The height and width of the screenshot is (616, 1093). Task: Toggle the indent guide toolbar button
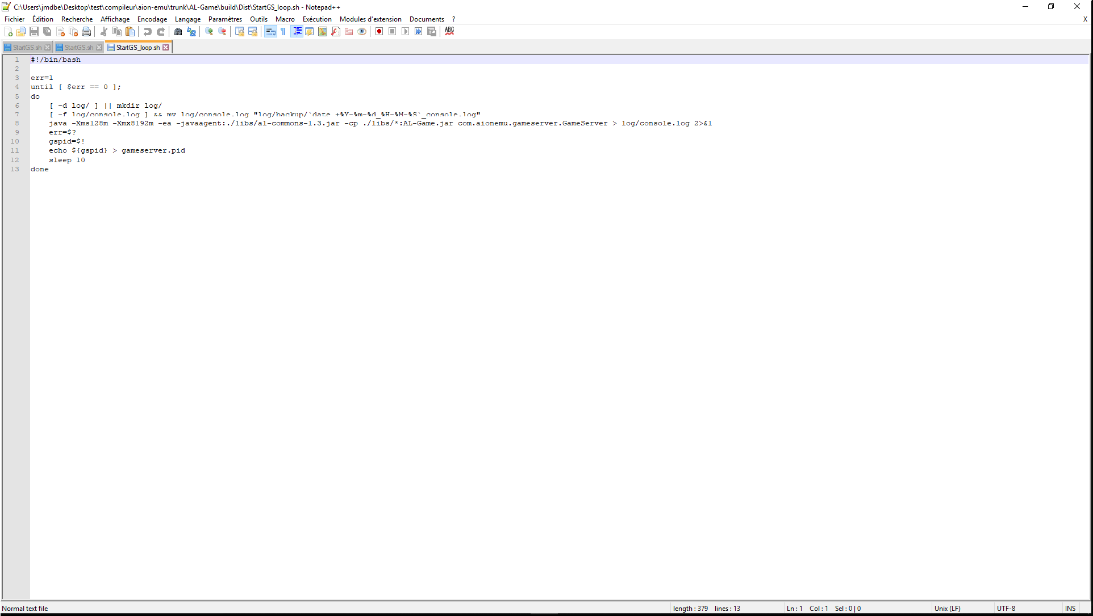[x=297, y=32]
